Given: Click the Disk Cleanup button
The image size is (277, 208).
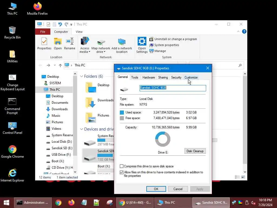Looking at the screenshot, I should coord(195,151).
